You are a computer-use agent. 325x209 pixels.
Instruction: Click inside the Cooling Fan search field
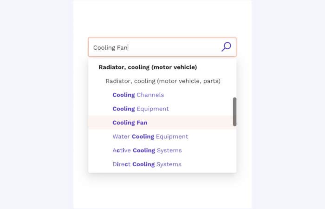(x=162, y=47)
